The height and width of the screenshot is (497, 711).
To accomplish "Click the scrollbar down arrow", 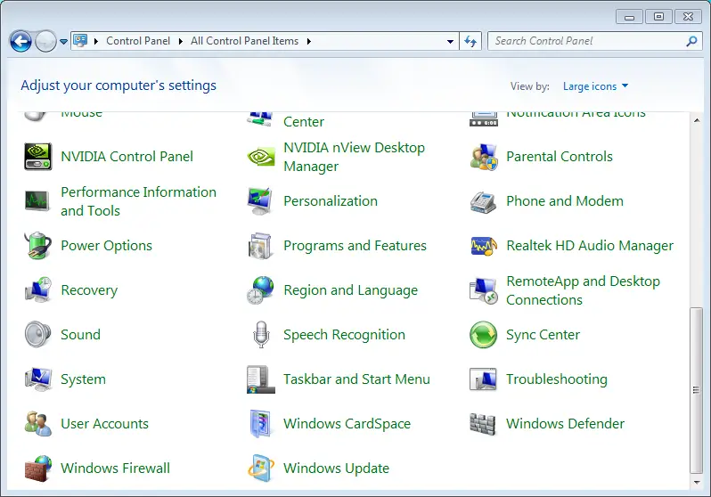I will pos(696,482).
